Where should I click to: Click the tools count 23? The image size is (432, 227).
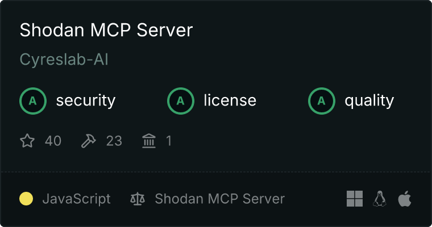pyautogui.click(x=114, y=141)
